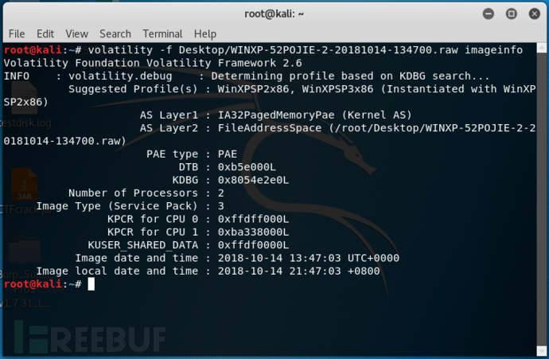549x359 pixels.
Task: Click the Image local date and time value
Action: tap(298, 271)
